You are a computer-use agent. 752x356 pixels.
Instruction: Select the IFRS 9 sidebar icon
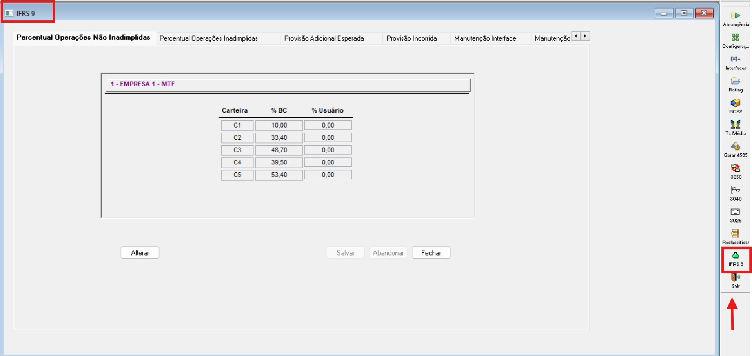(736, 259)
